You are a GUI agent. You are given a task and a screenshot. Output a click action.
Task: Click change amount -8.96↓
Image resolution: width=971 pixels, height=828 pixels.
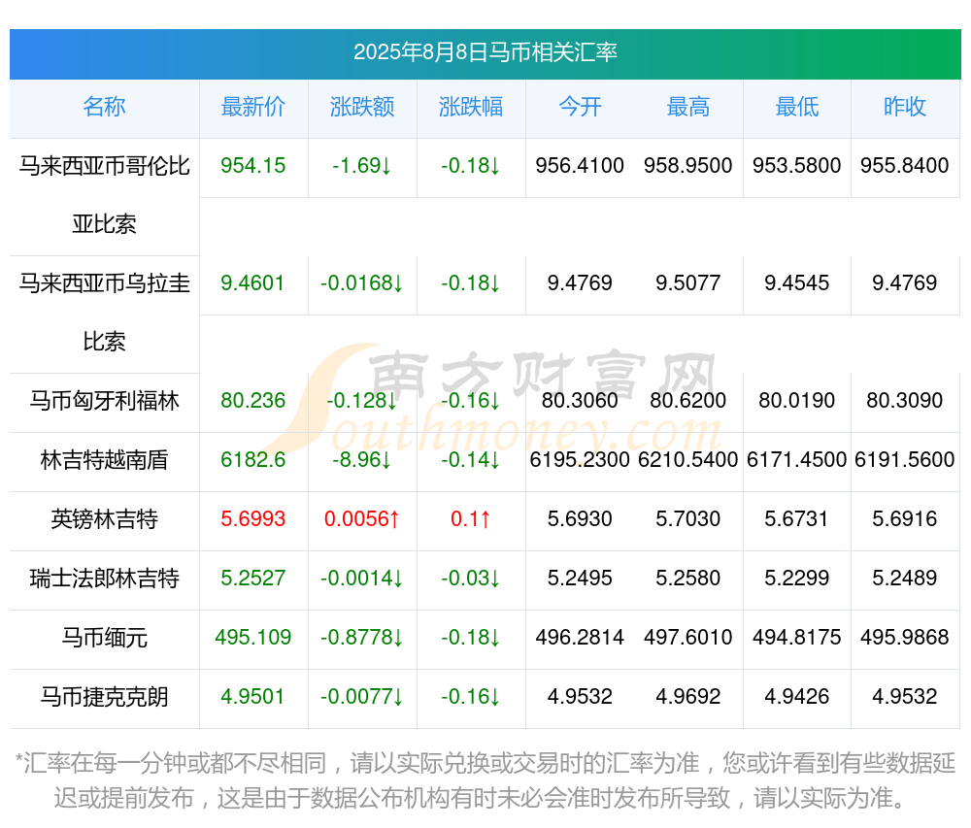(361, 460)
